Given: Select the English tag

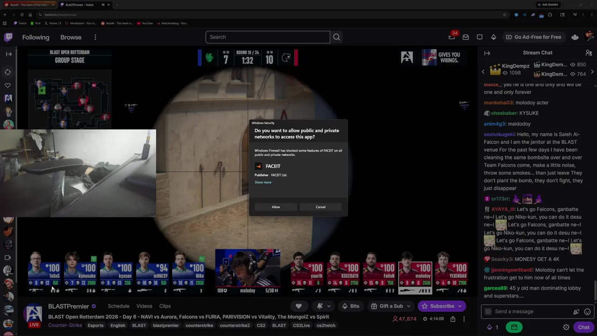Looking at the screenshot, I should tap(118, 325).
